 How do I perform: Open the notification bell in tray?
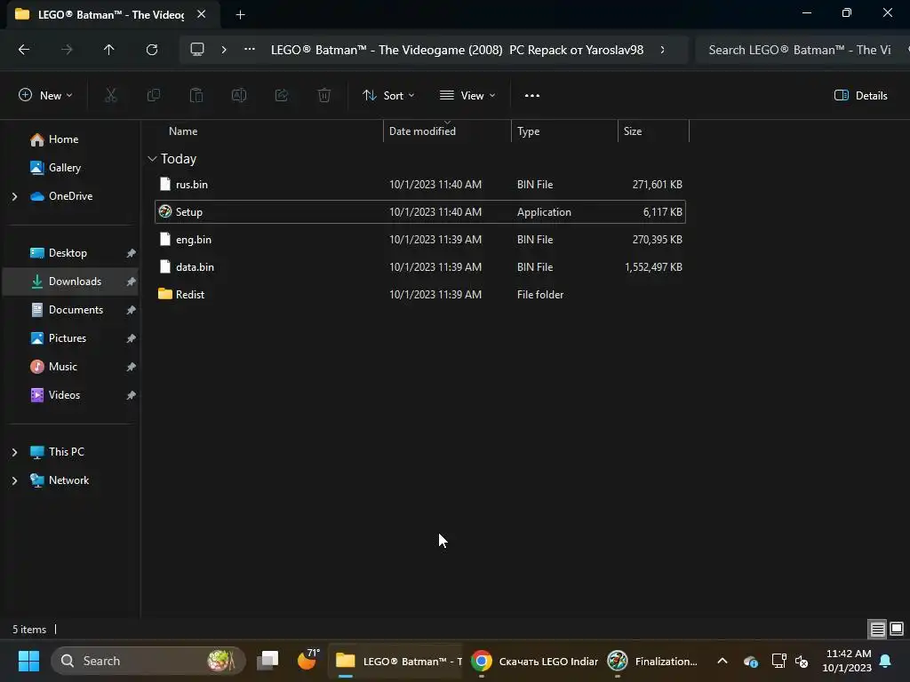(x=886, y=661)
